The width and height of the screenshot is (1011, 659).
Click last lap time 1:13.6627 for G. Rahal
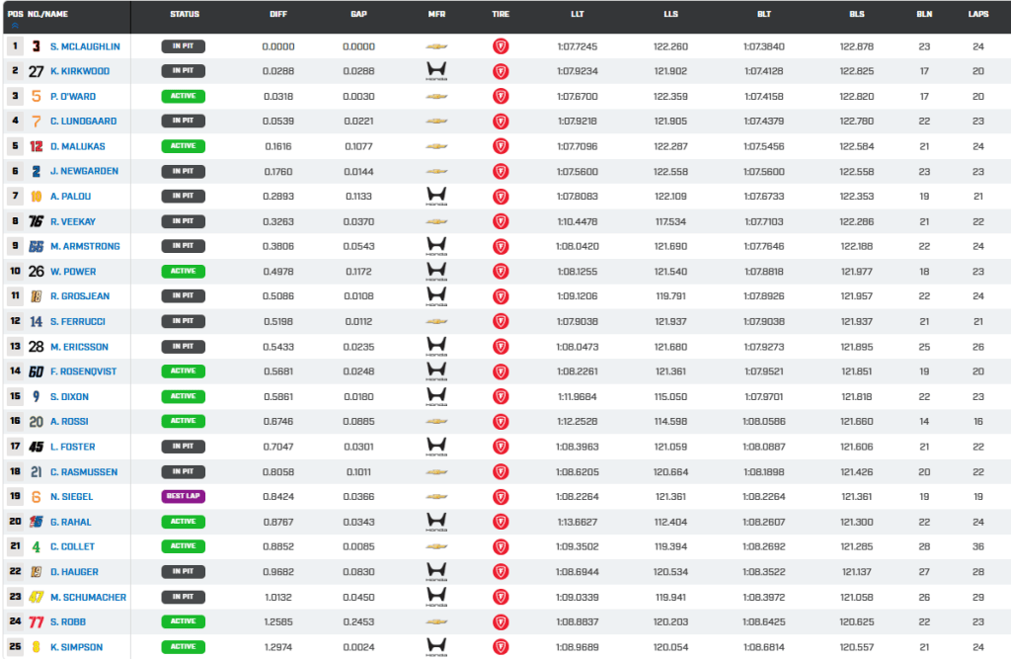[577, 522]
